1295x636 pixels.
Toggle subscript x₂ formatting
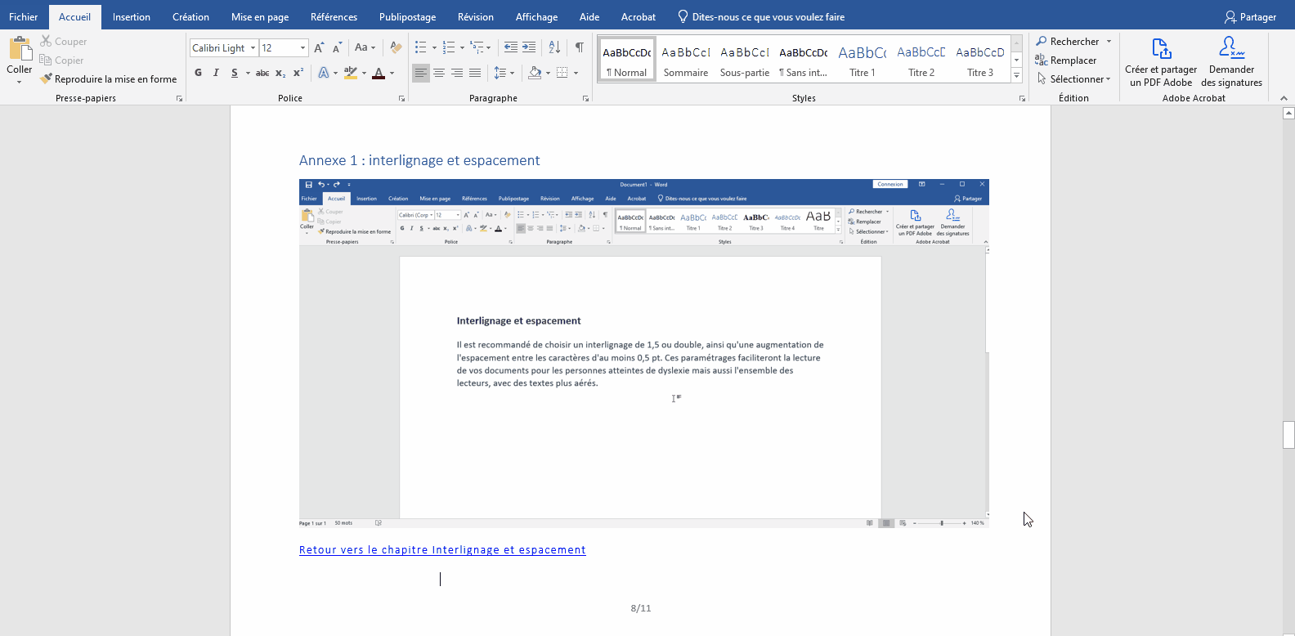pos(280,73)
